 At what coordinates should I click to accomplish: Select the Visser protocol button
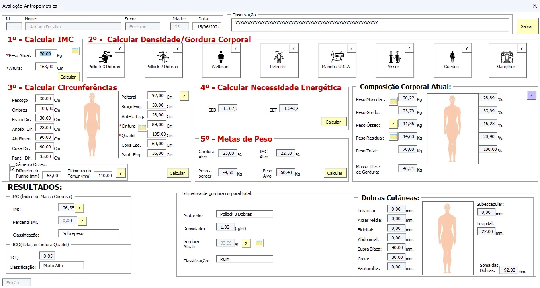[395, 61]
